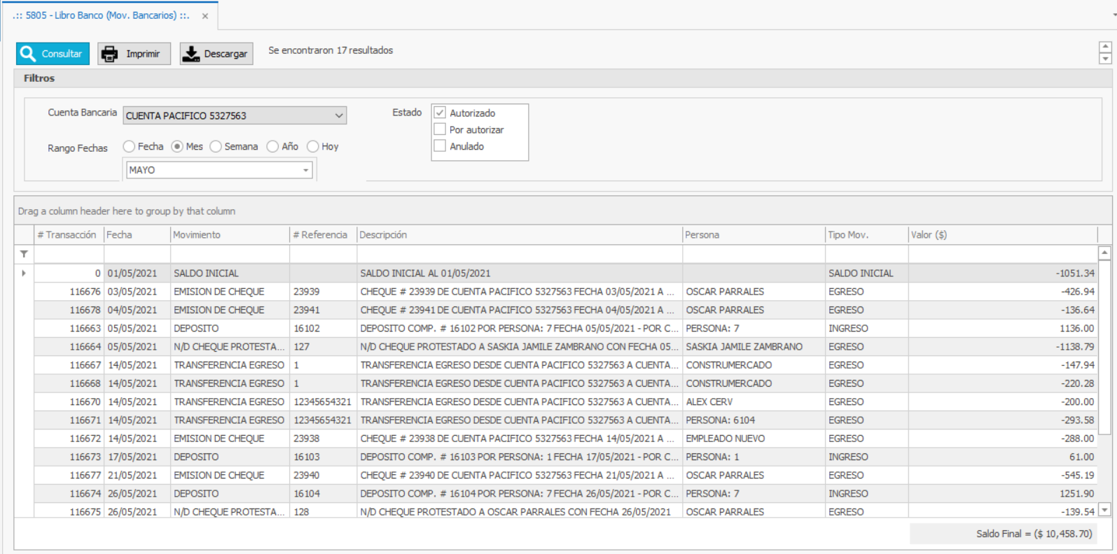Click date 21/05/2021 cell
The image size is (1117, 554).
(137, 475)
